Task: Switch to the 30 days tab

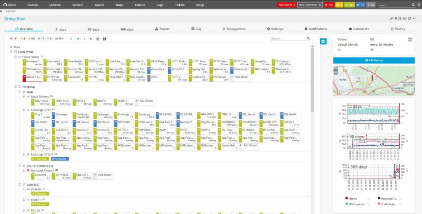Action: coord(93,29)
